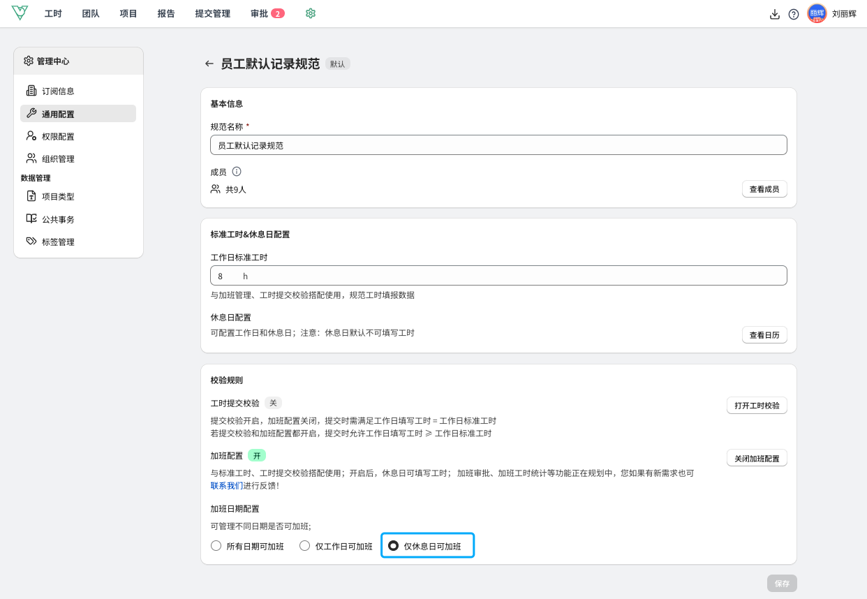
Task: Click the 联系我们 link
Action: pyautogui.click(x=227, y=485)
